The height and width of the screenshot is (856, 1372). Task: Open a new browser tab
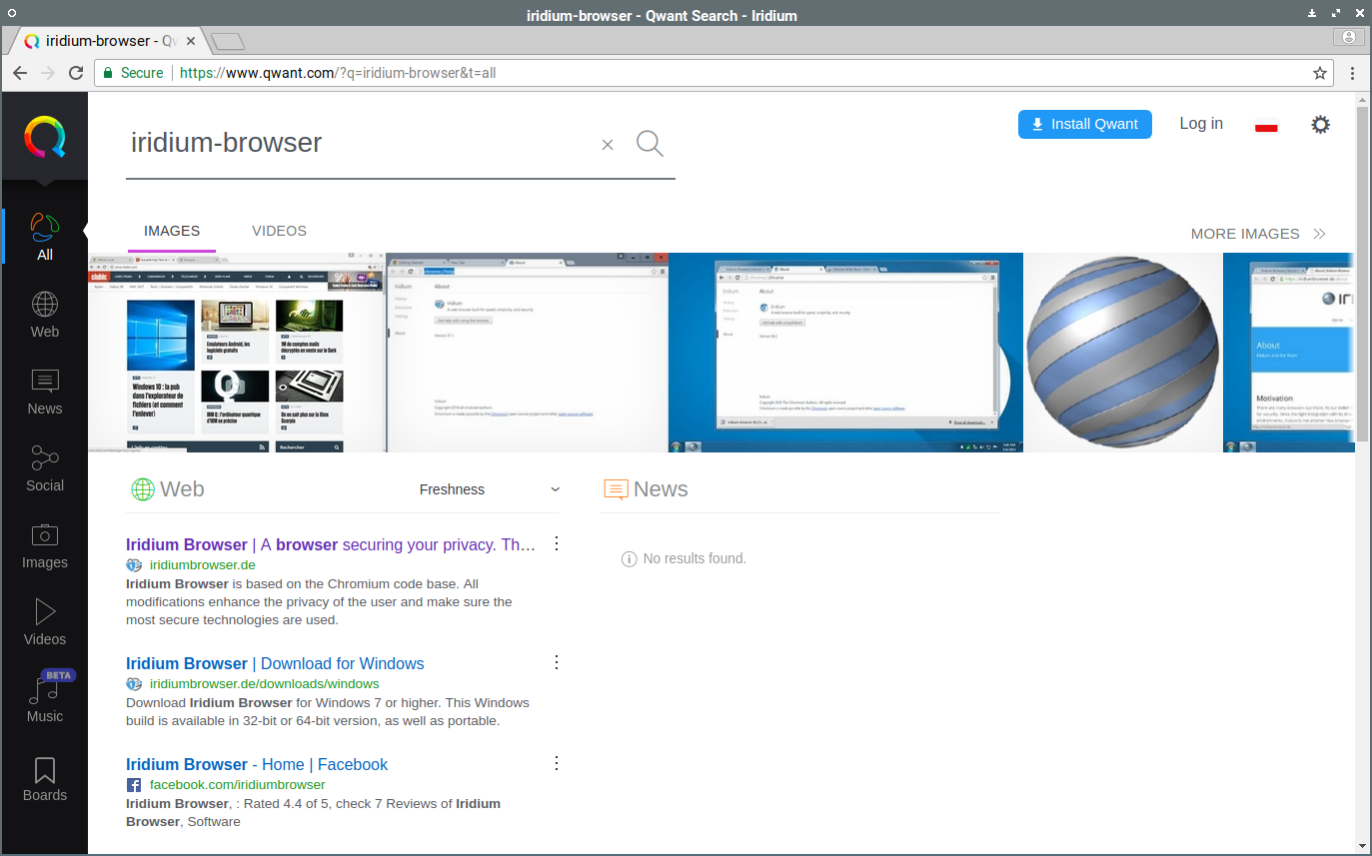[228, 41]
